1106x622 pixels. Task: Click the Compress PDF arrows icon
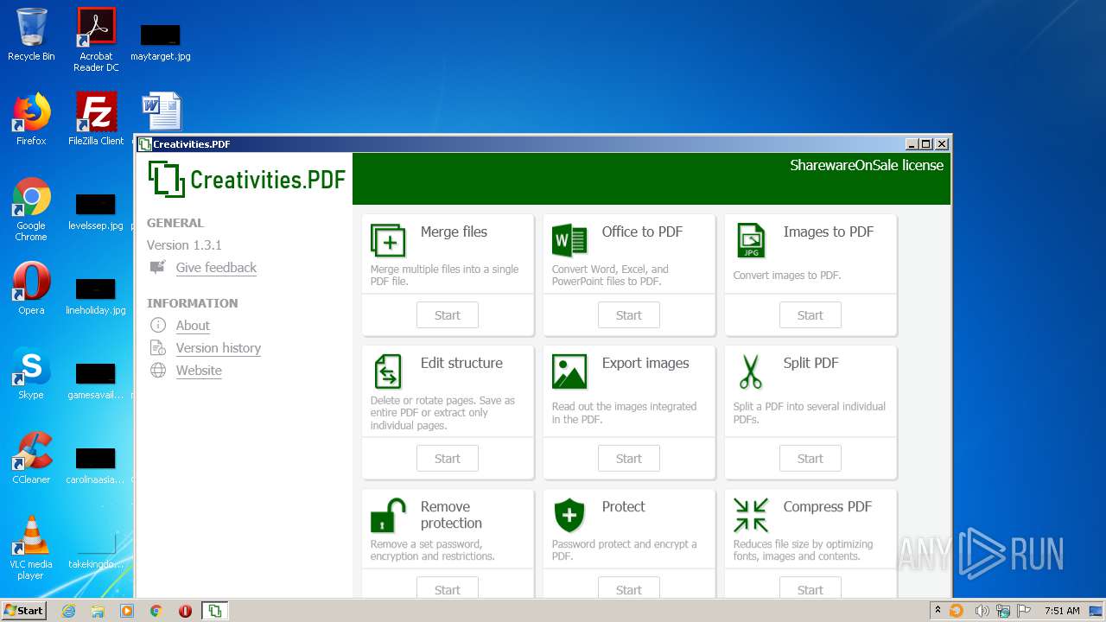751,515
